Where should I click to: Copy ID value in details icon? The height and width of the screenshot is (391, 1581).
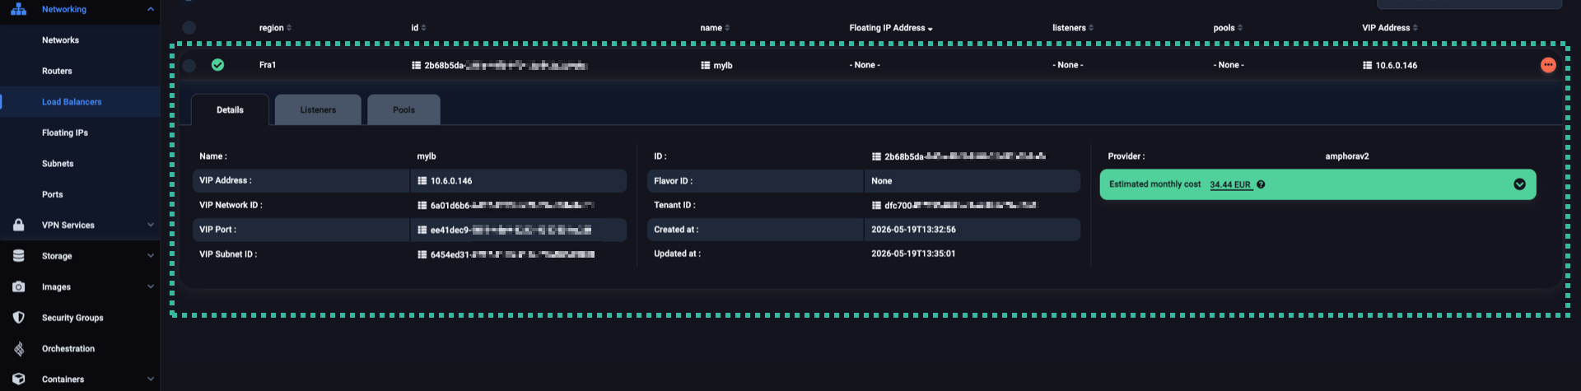(876, 156)
